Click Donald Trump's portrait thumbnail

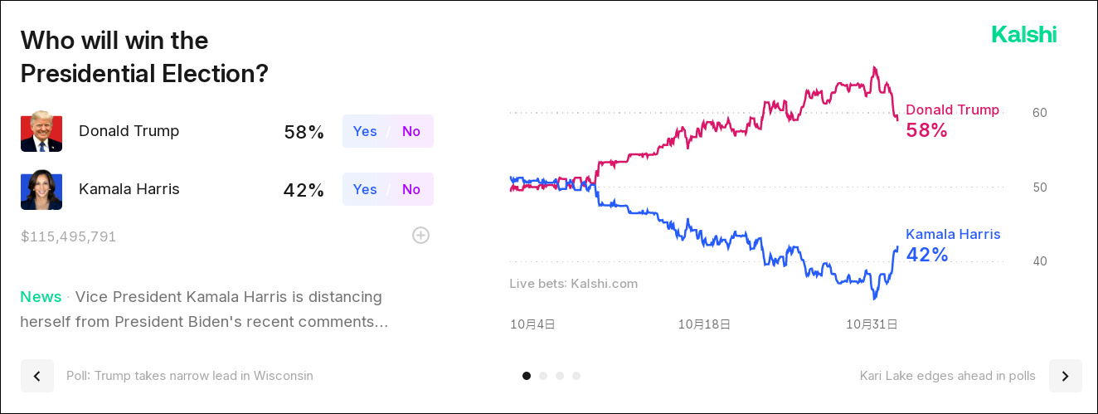point(41,131)
